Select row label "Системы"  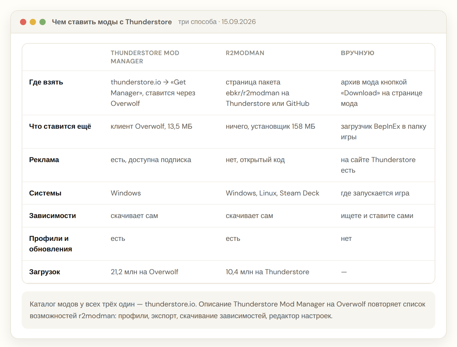coord(45,193)
